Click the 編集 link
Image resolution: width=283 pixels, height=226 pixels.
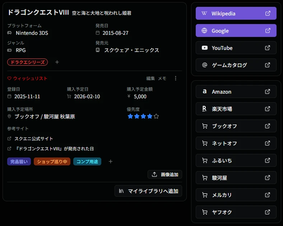pos(150,79)
